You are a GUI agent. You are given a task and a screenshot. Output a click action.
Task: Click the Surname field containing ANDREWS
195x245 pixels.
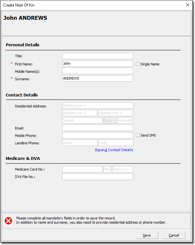tap(97, 78)
